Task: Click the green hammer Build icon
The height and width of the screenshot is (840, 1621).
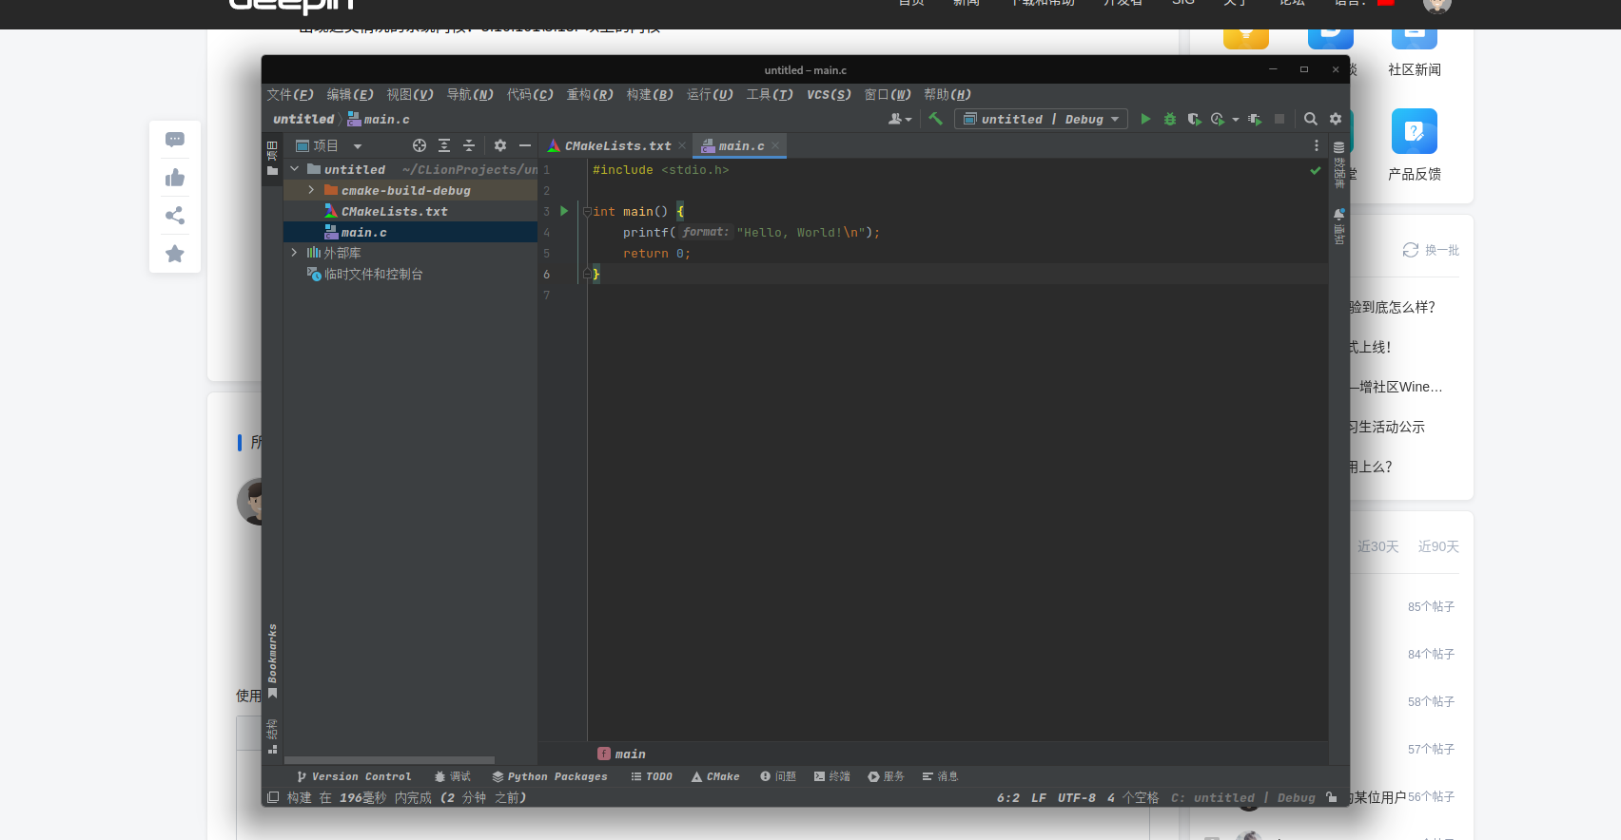Action: click(x=936, y=119)
